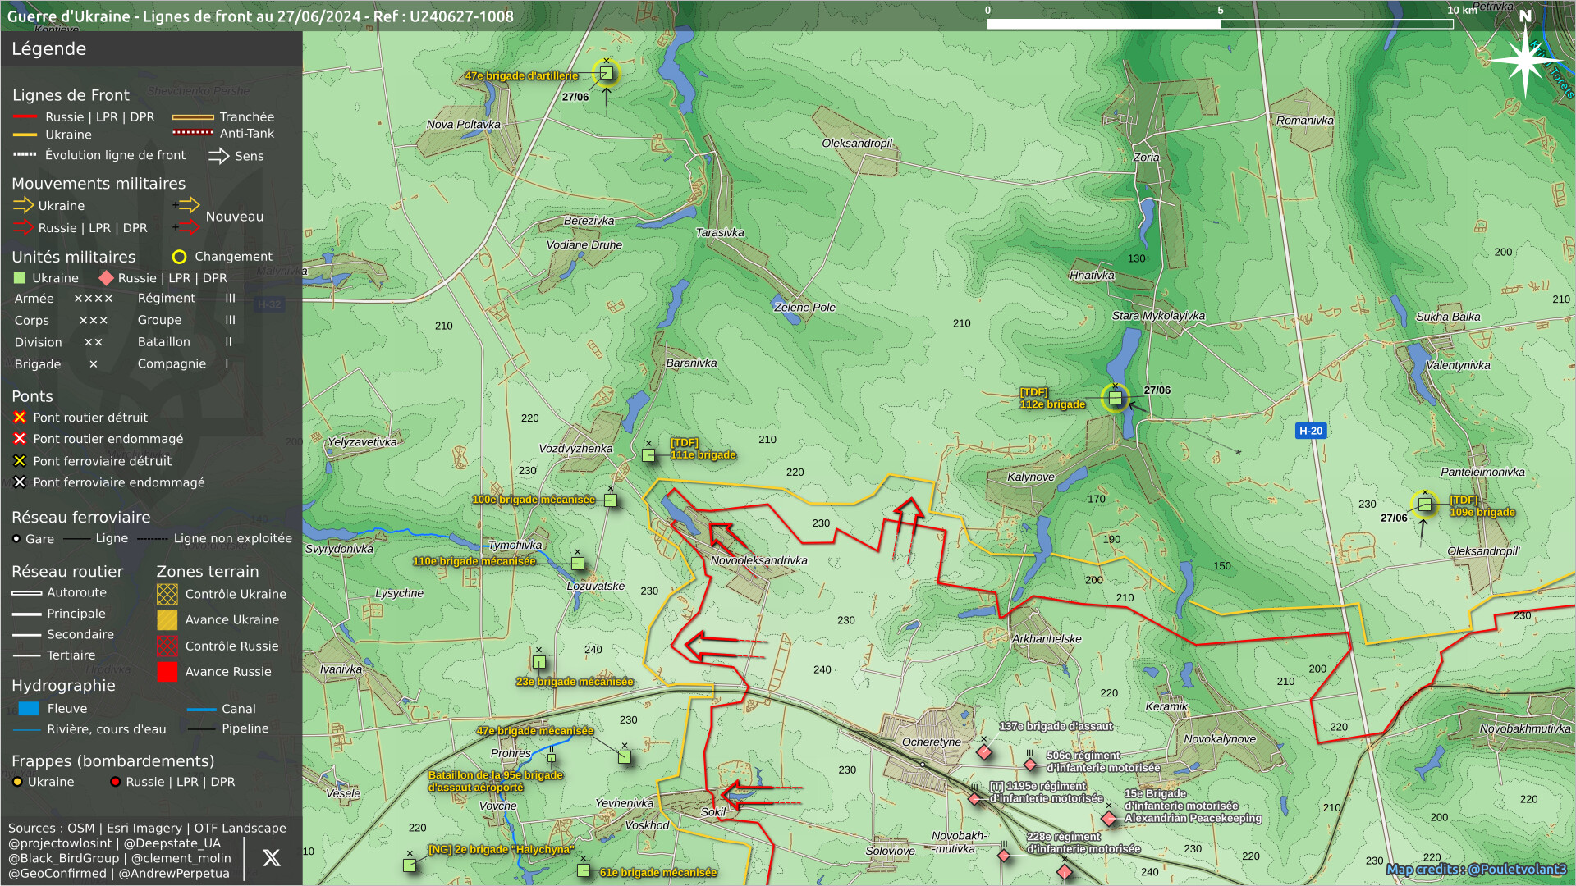This screenshot has height=886, width=1576.
Task: Click the X (Twitter) logo icon
Action: click(x=271, y=858)
